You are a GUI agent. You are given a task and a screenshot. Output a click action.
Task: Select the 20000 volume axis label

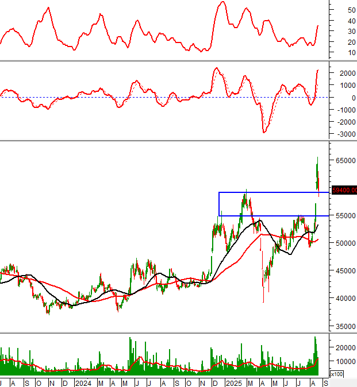coord(346,347)
